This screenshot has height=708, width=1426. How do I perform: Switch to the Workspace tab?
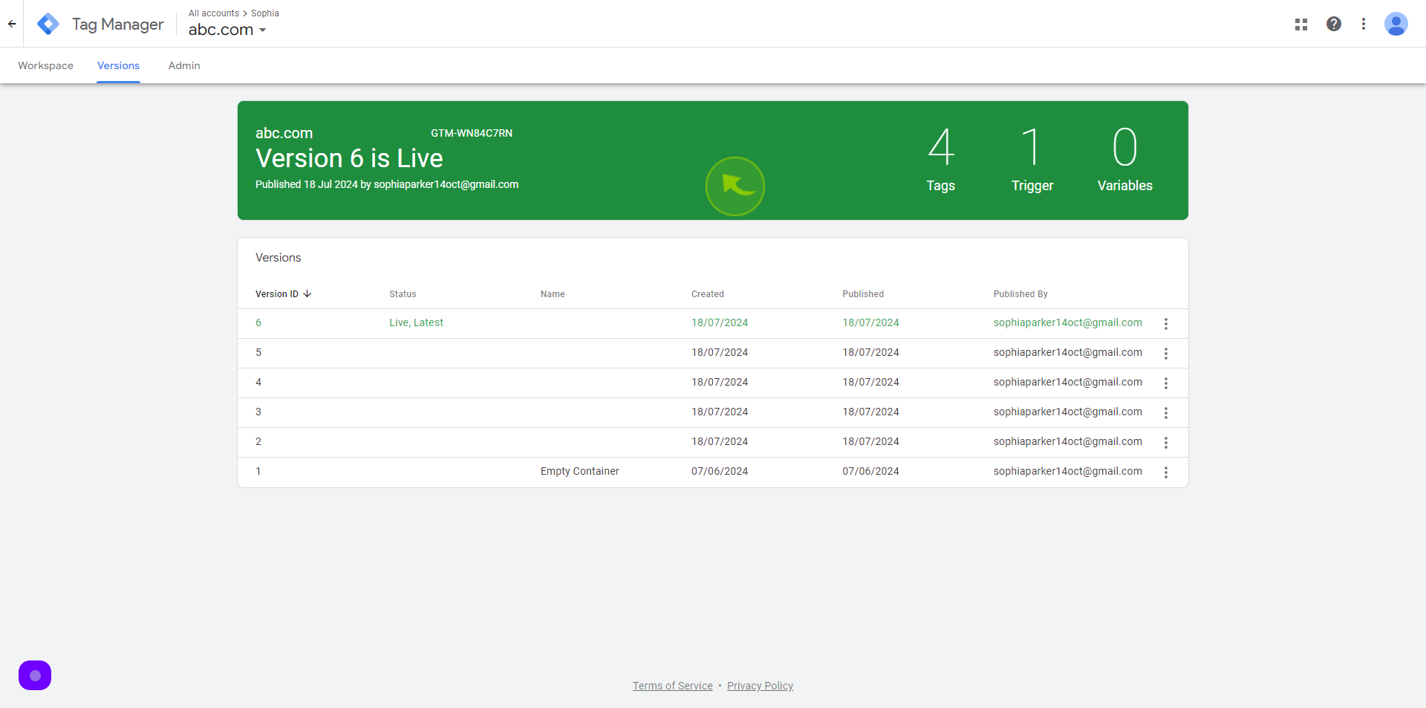[45, 65]
